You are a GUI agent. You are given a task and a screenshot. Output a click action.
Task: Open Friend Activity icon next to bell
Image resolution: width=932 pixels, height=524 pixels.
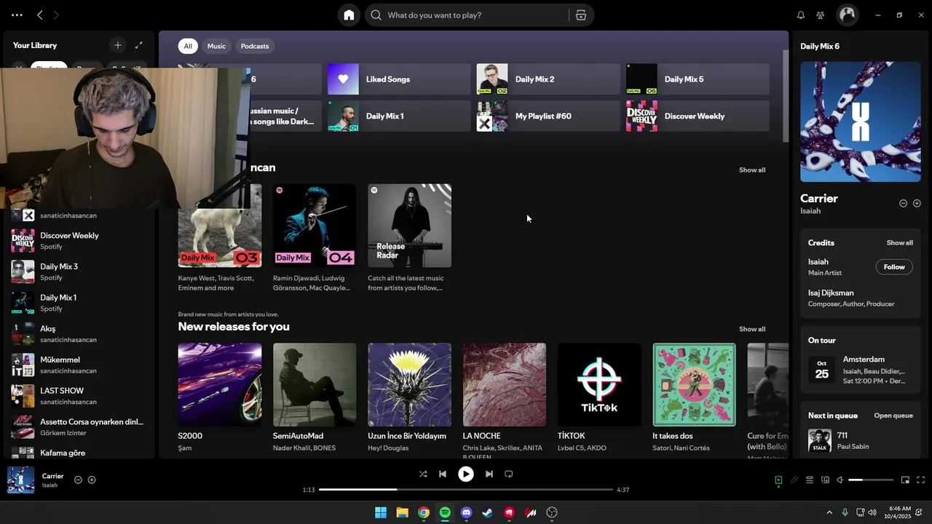[x=821, y=15]
